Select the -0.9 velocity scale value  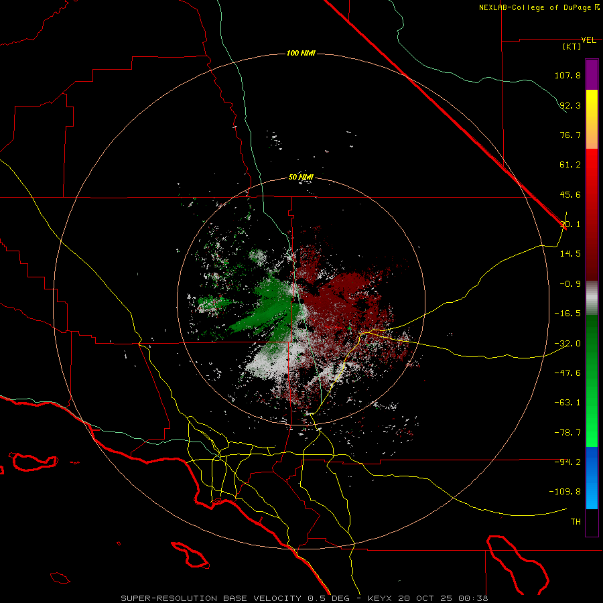point(570,284)
